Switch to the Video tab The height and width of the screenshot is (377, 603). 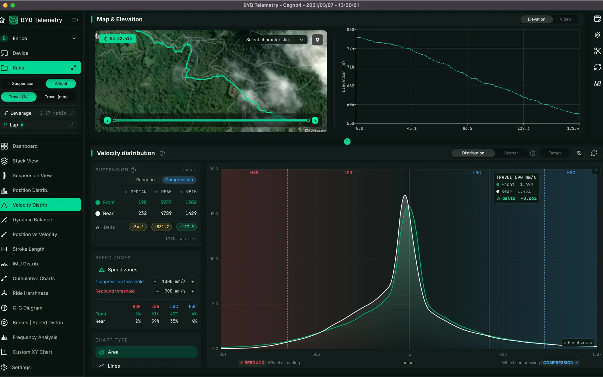click(x=565, y=19)
